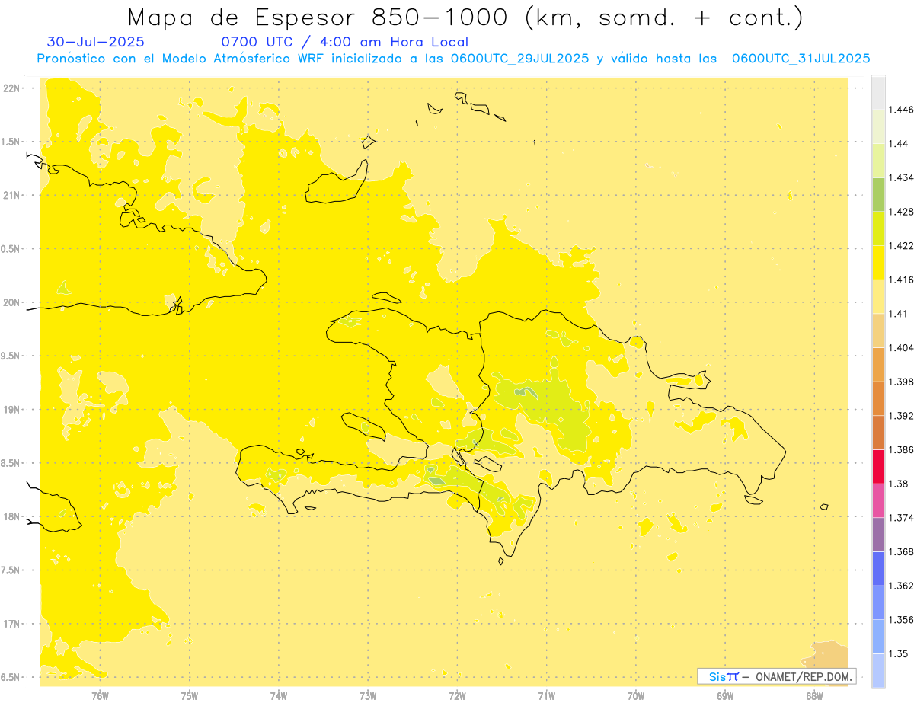Pick the green swatch between 1.428 and 1.434
Image resolution: width=914 pixels, height=706 pixels.
(x=878, y=195)
